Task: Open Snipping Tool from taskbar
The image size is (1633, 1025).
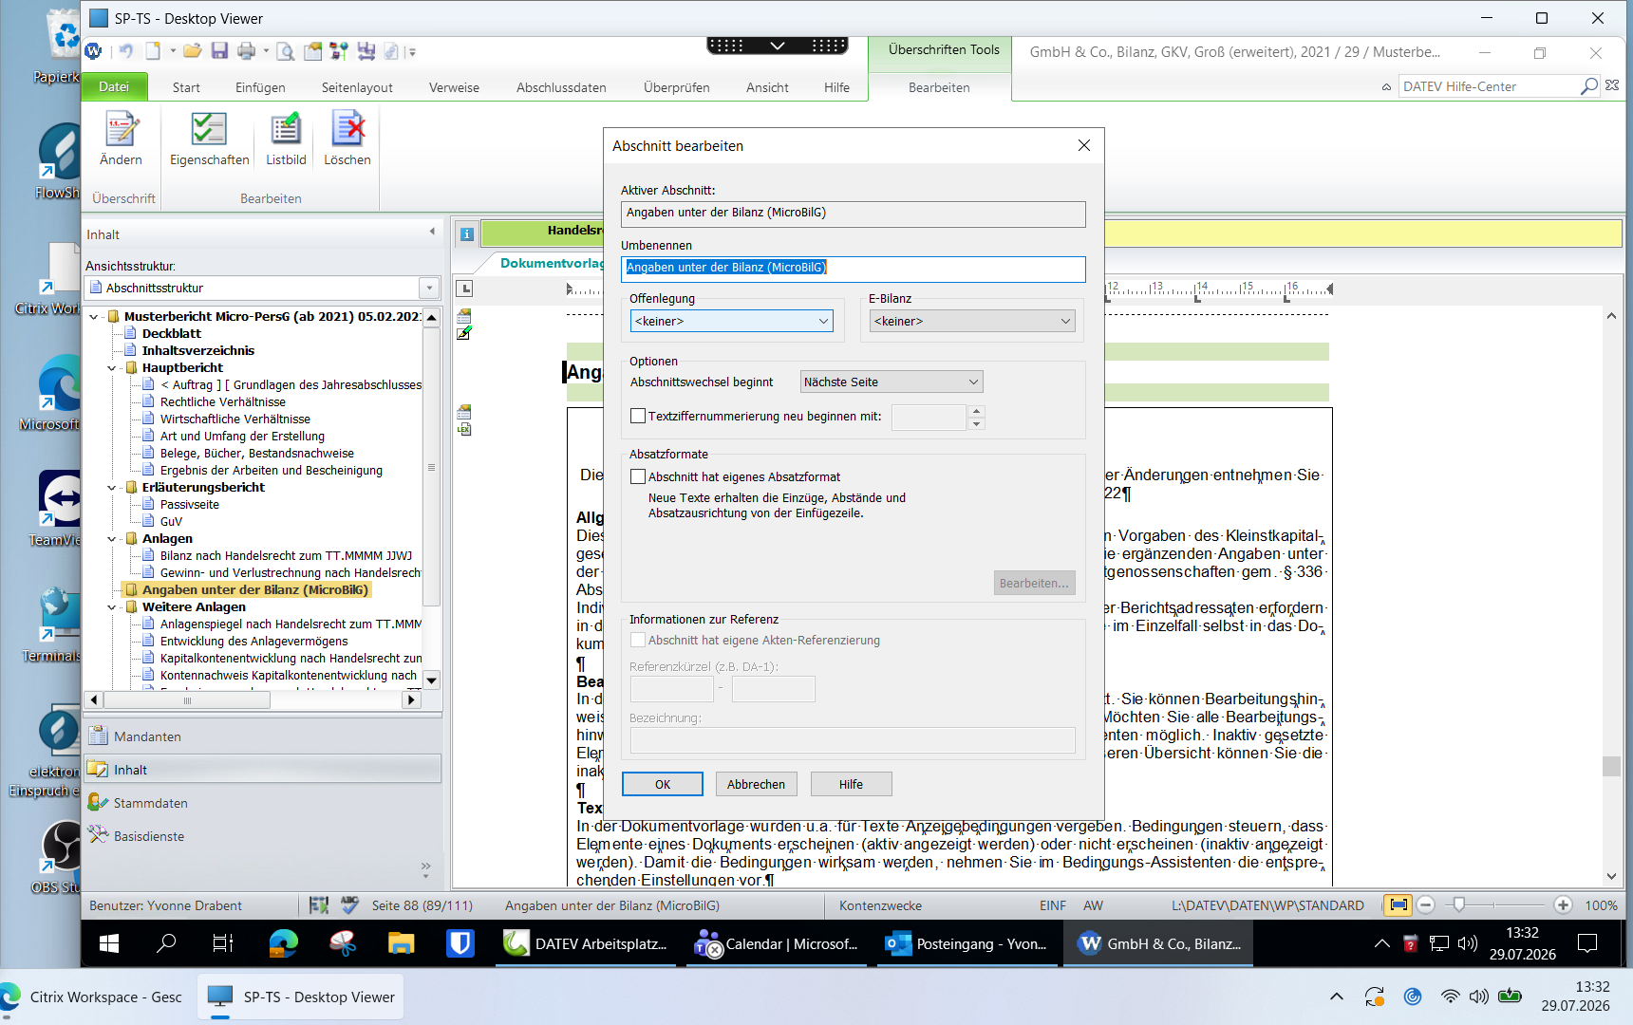Action: point(342,943)
